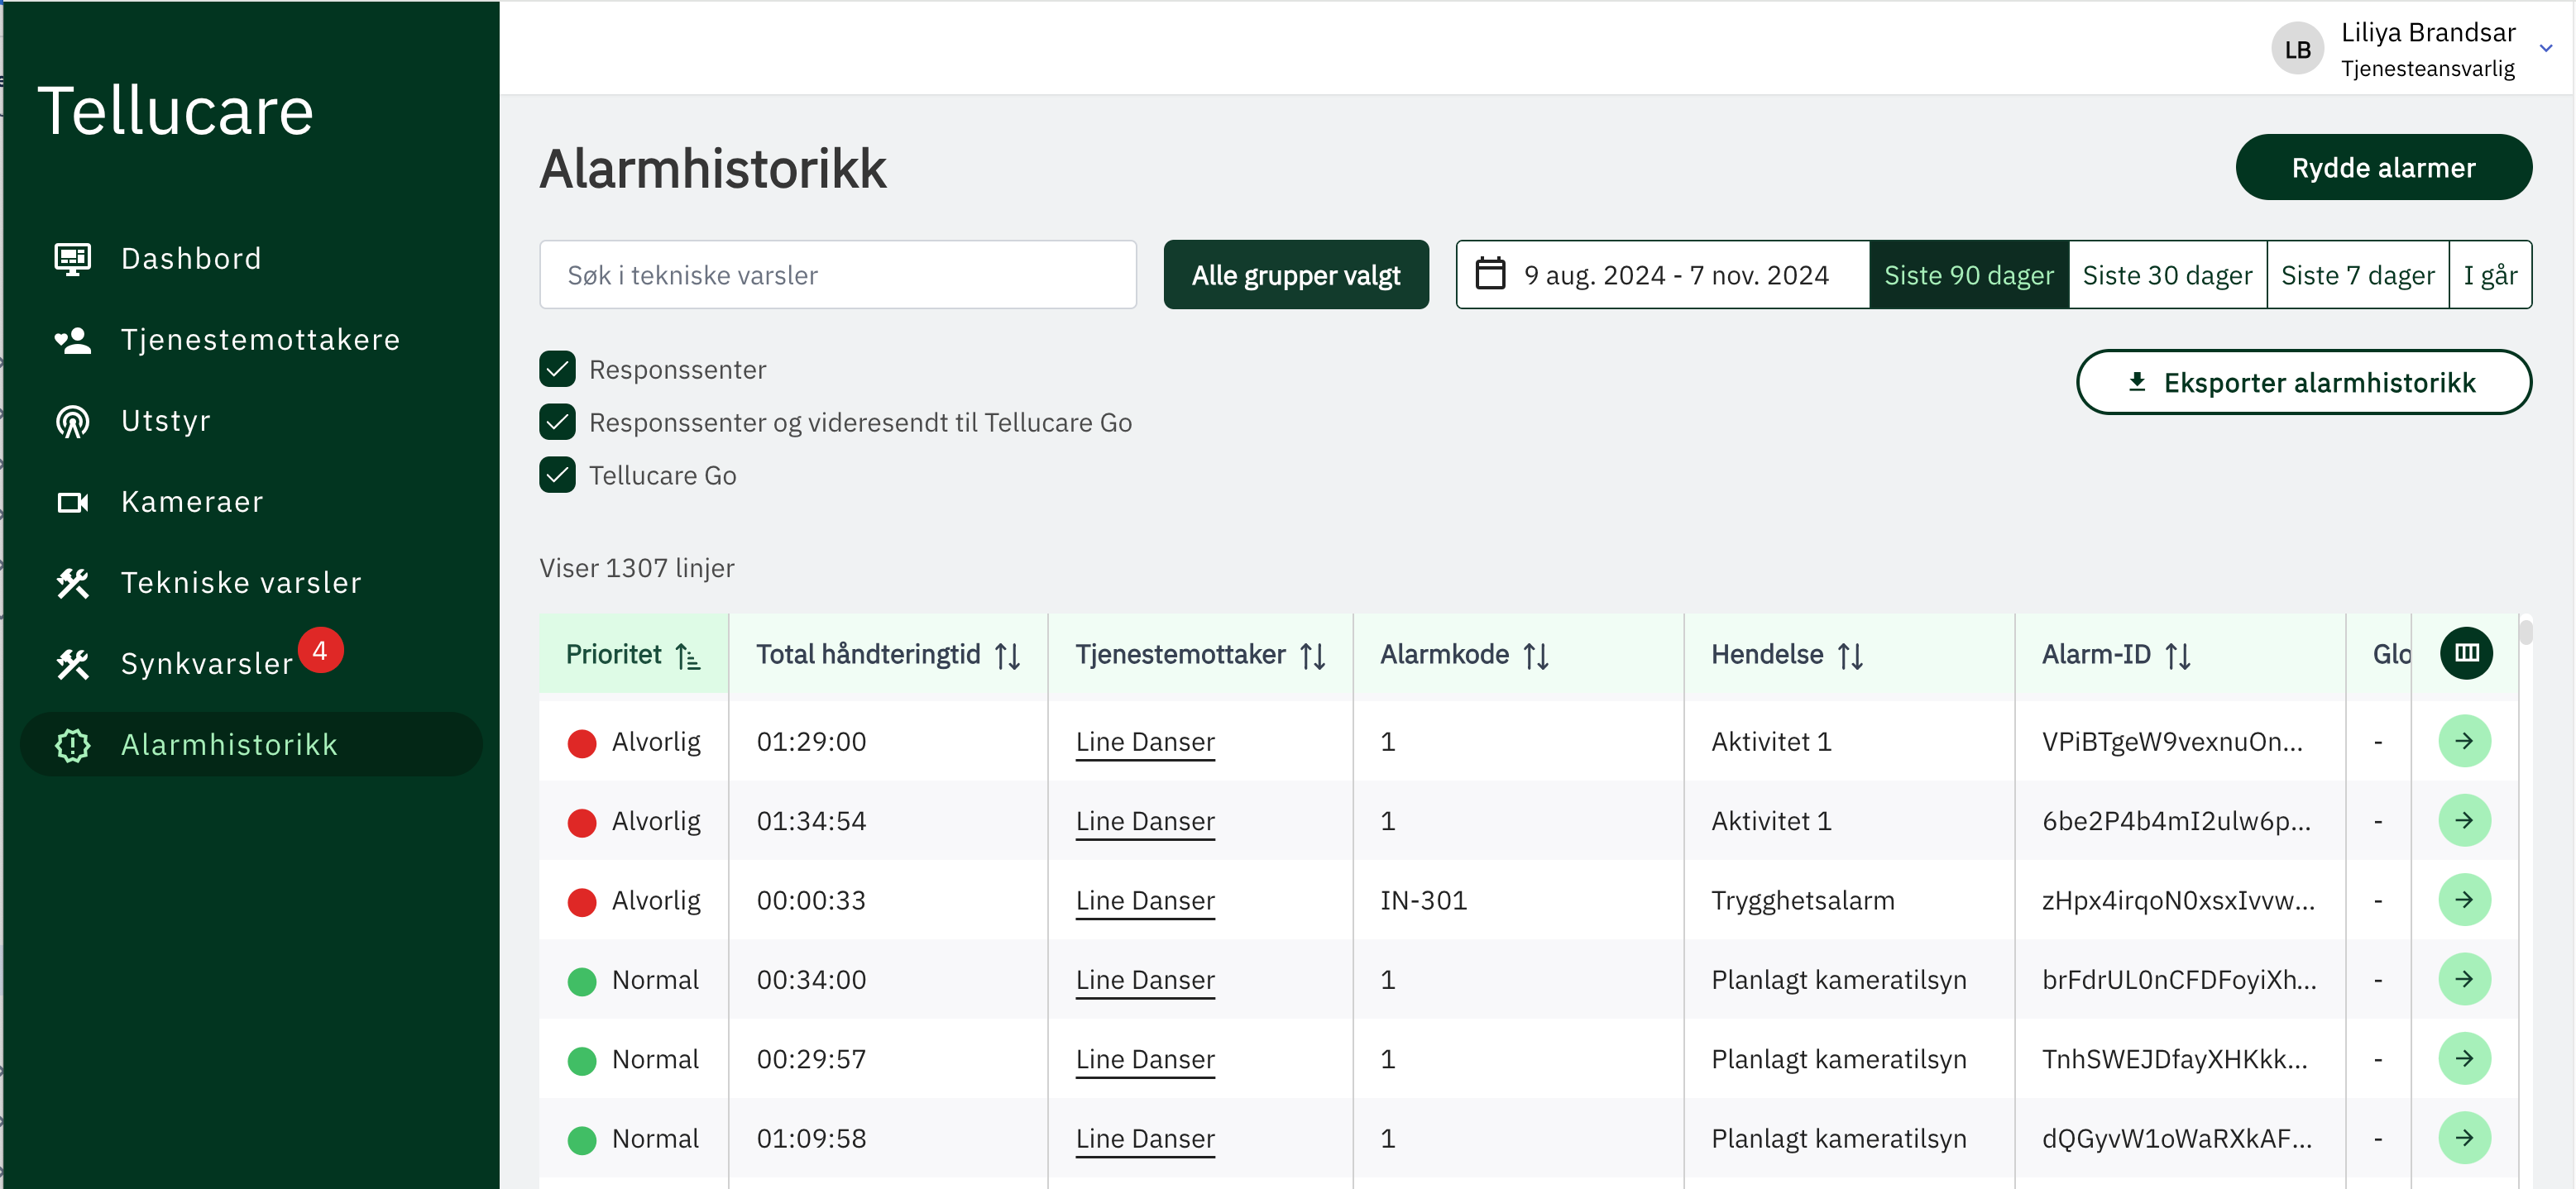The image size is (2576, 1189).
Task: Toggle Responssenter og videresendt til Tellucare Go checkbox
Action: pyautogui.click(x=558, y=423)
